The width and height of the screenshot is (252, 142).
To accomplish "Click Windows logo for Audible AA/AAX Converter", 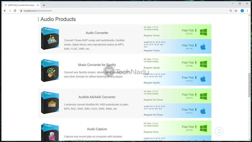I will point(203,96).
